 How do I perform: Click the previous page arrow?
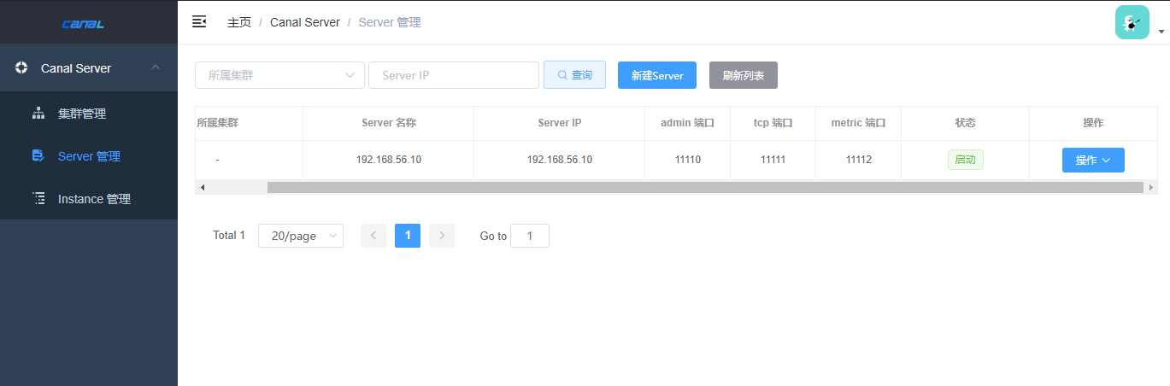point(373,236)
